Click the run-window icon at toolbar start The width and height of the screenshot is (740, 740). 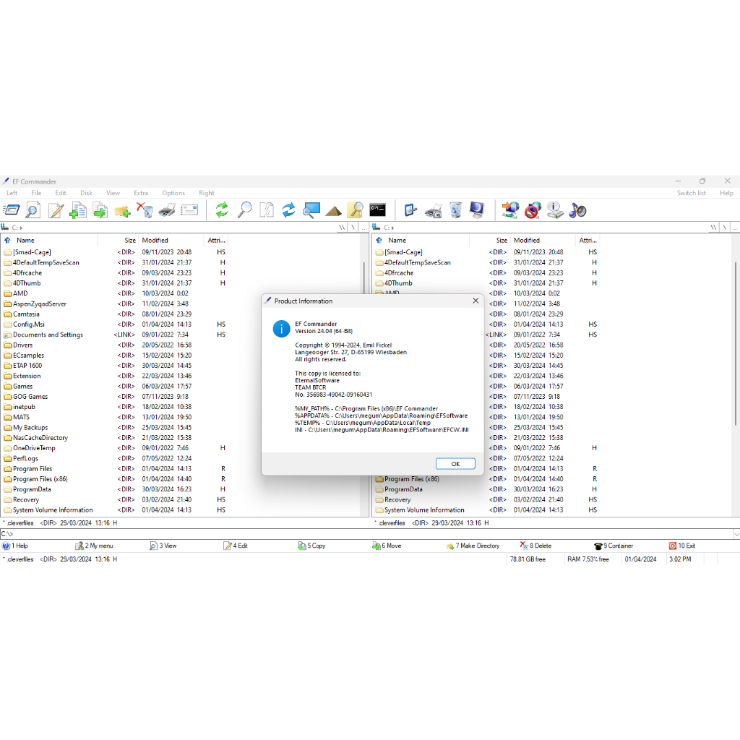[x=11, y=210]
